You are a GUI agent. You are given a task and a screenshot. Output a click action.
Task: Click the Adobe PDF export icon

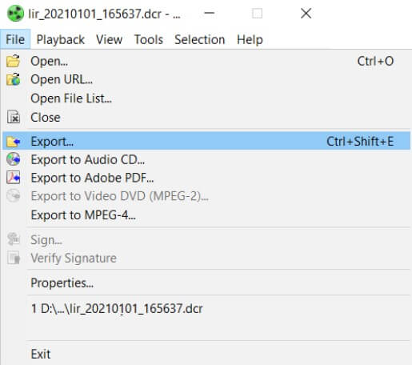(x=14, y=178)
